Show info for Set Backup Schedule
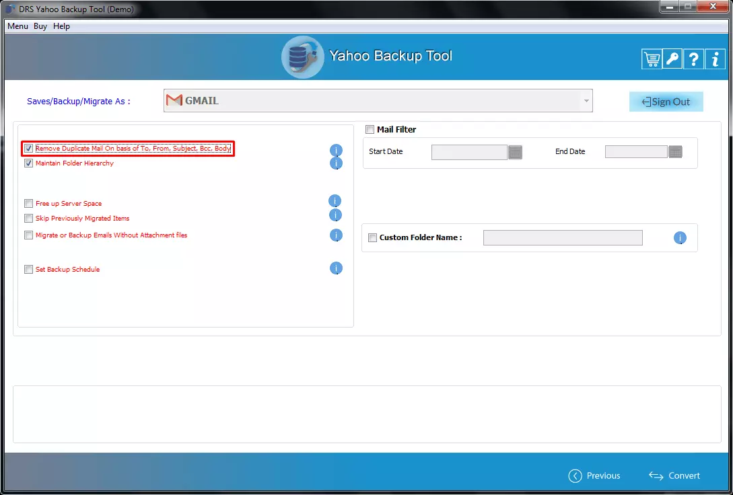This screenshot has height=495, width=733. coord(336,268)
